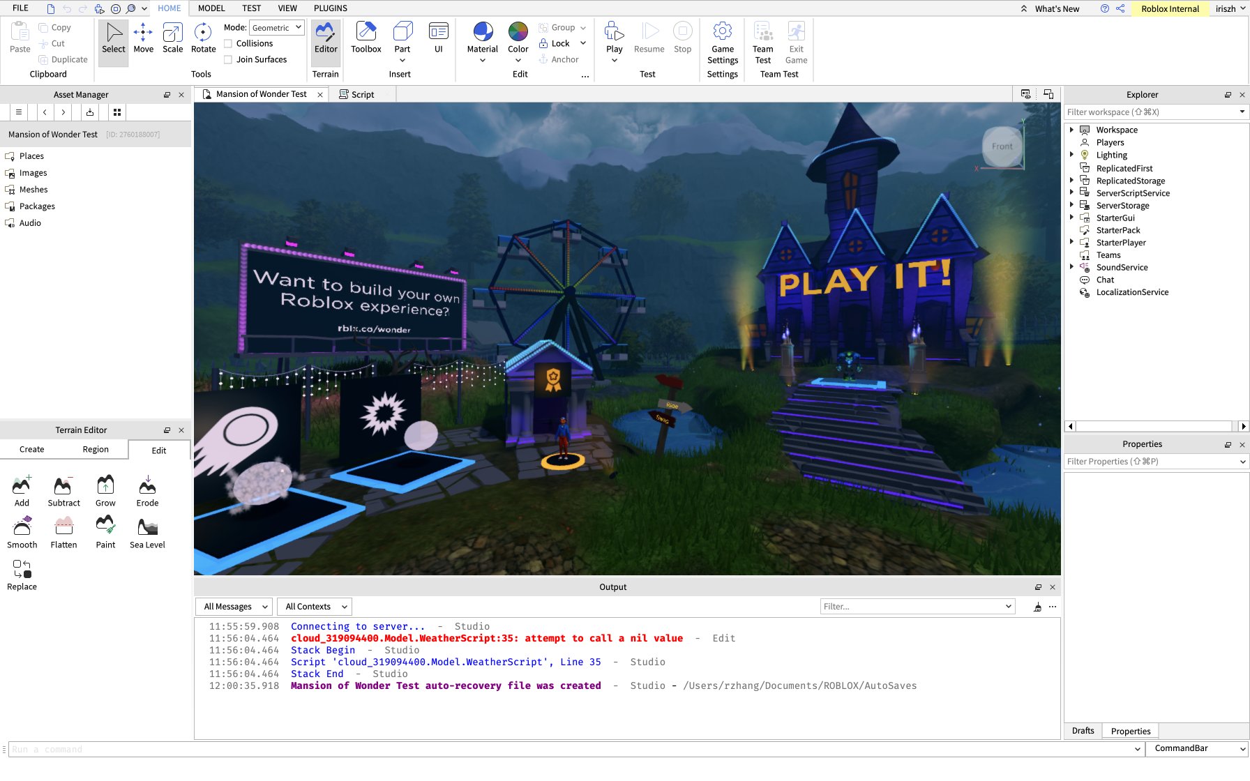Click the Asset Manager import icon

tap(90, 112)
